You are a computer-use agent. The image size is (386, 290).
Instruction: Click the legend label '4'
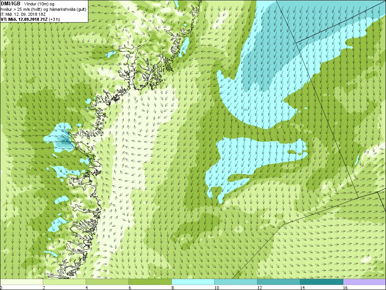86,288
